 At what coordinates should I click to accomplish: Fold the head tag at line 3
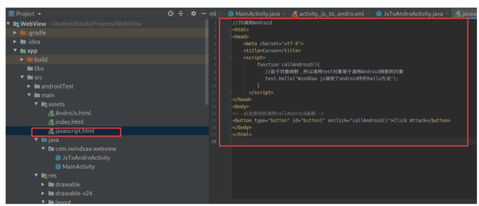[231, 37]
